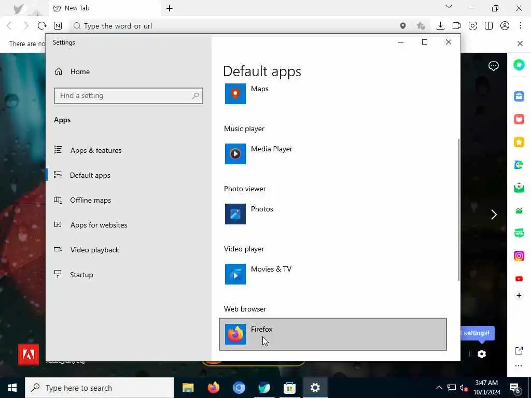Toggle the split view toolbar icon
Screen dimensions: 531x398
pyautogui.click(x=488, y=26)
